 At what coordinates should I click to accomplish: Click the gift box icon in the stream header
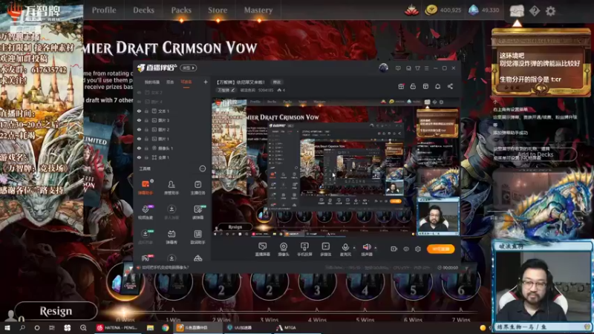tap(401, 86)
